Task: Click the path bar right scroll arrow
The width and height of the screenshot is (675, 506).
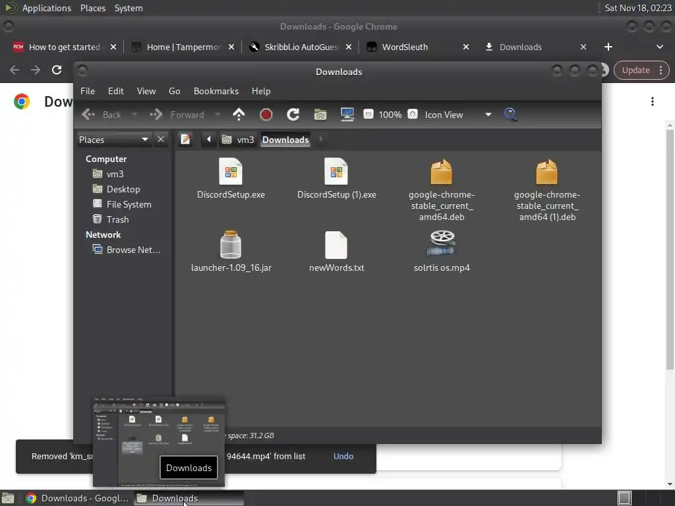Action: 321,140
